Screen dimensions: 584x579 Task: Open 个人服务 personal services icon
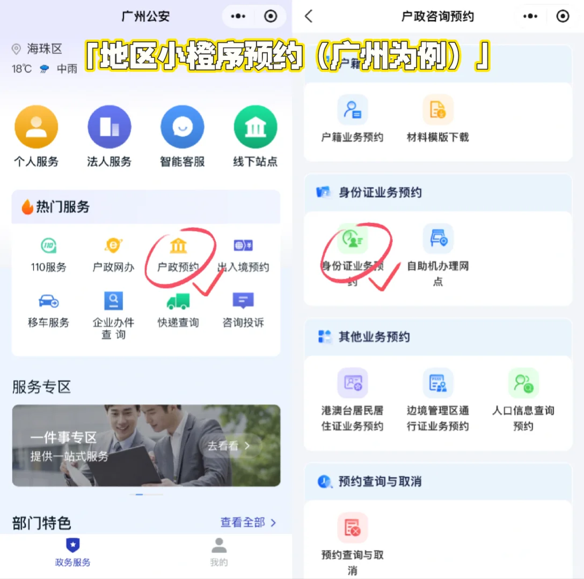36,127
